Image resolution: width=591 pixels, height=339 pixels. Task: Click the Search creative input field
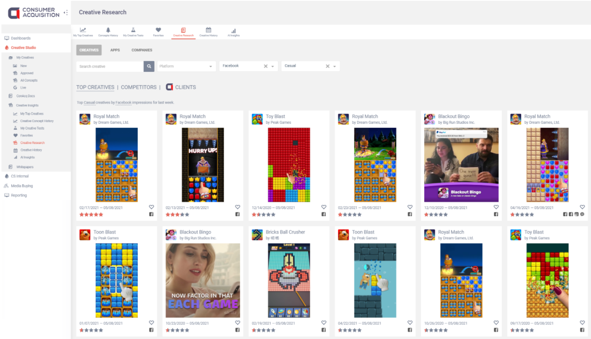pos(110,66)
